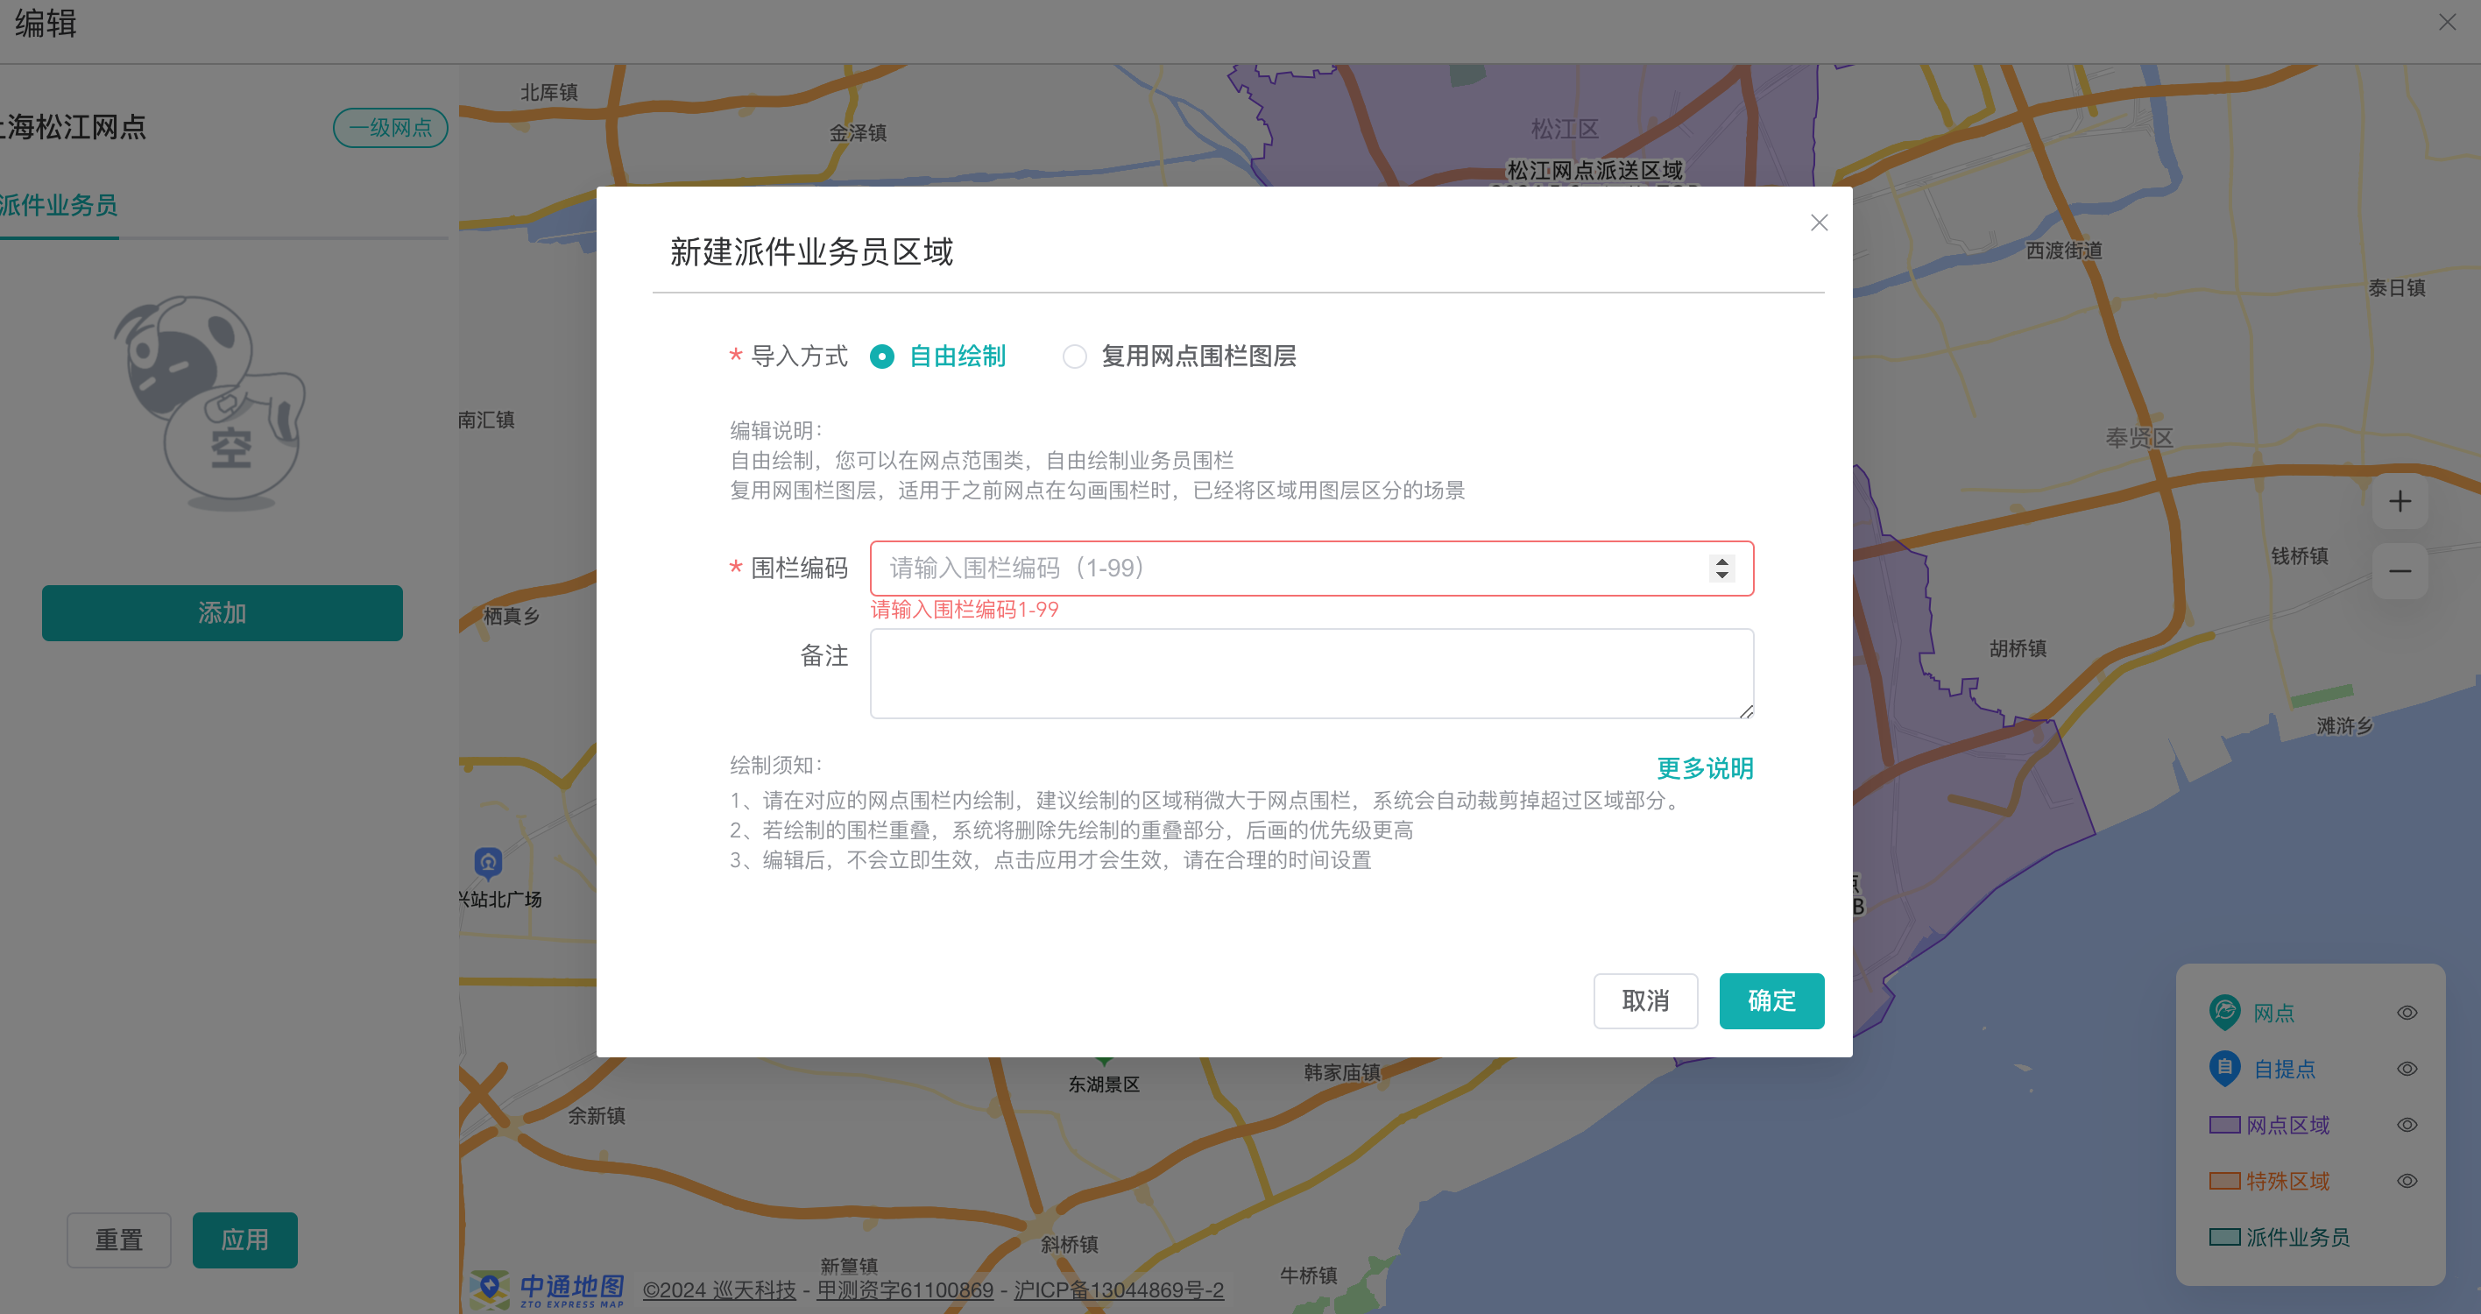Click the 派件业务员 legend color swatch
Screen dimensions: 2481x1314
coord(2223,1236)
